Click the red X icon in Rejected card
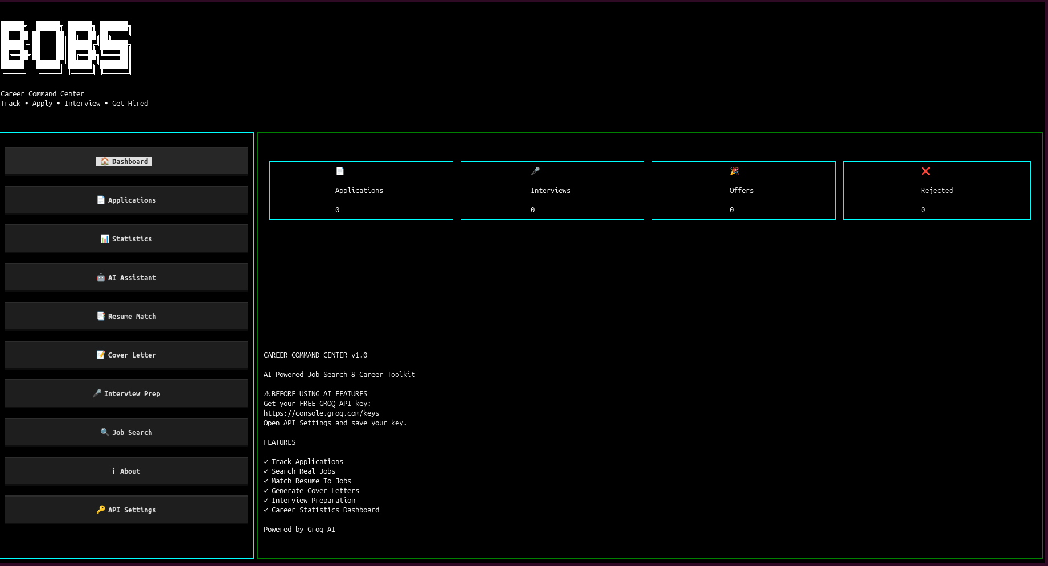 tap(926, 171)
